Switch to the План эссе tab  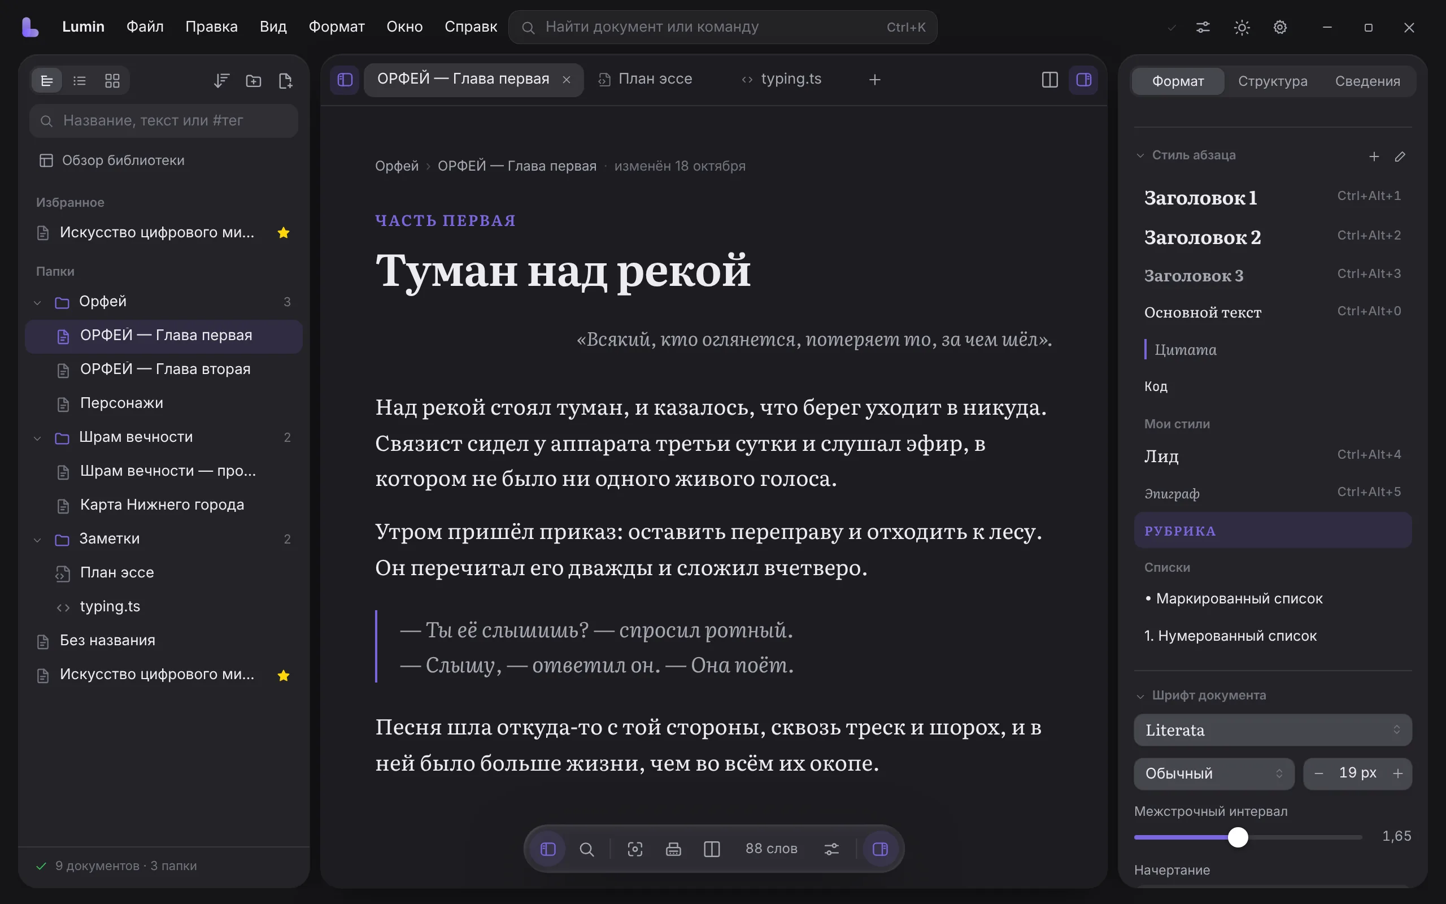tap(655, 79)
